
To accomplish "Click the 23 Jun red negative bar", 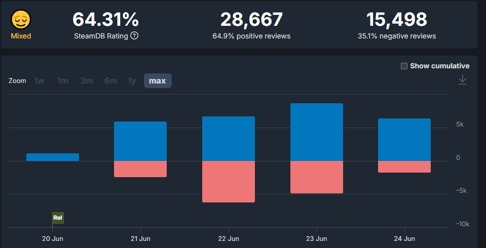I will (x=317, y=177).
